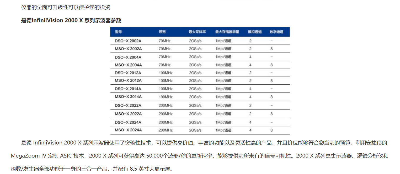Click the 100MHz bandwidth for DSO-X 2012A
Screen dimensions: 400x174
[166, 73]
